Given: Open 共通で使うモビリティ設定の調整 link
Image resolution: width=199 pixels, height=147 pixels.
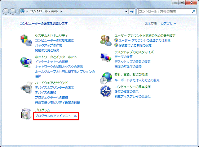Looking at the screenshot, I should (57, 102).
